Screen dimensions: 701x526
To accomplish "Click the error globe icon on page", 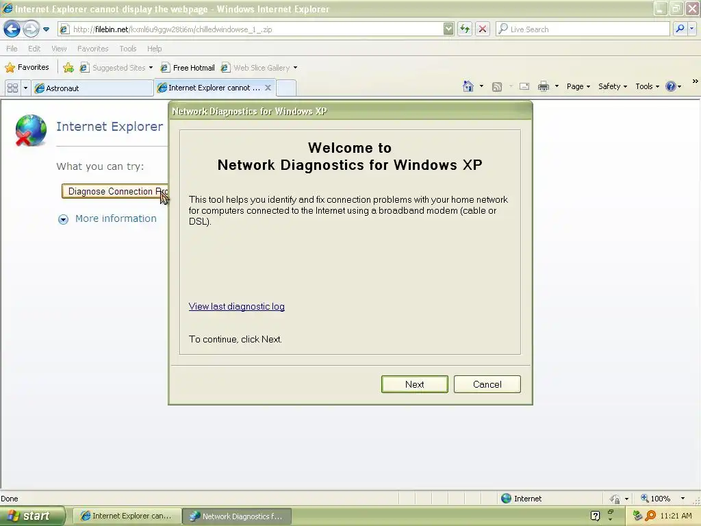I will click(x=31, y=130).
